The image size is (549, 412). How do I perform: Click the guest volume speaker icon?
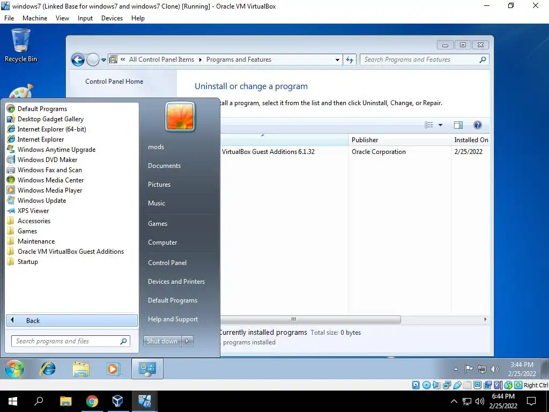coord(495,369)
